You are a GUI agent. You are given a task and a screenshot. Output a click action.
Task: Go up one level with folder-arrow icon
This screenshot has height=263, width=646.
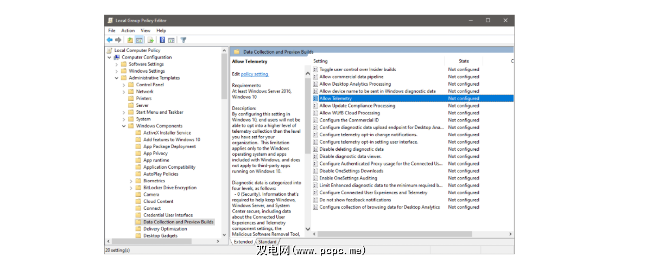point(130,40)
